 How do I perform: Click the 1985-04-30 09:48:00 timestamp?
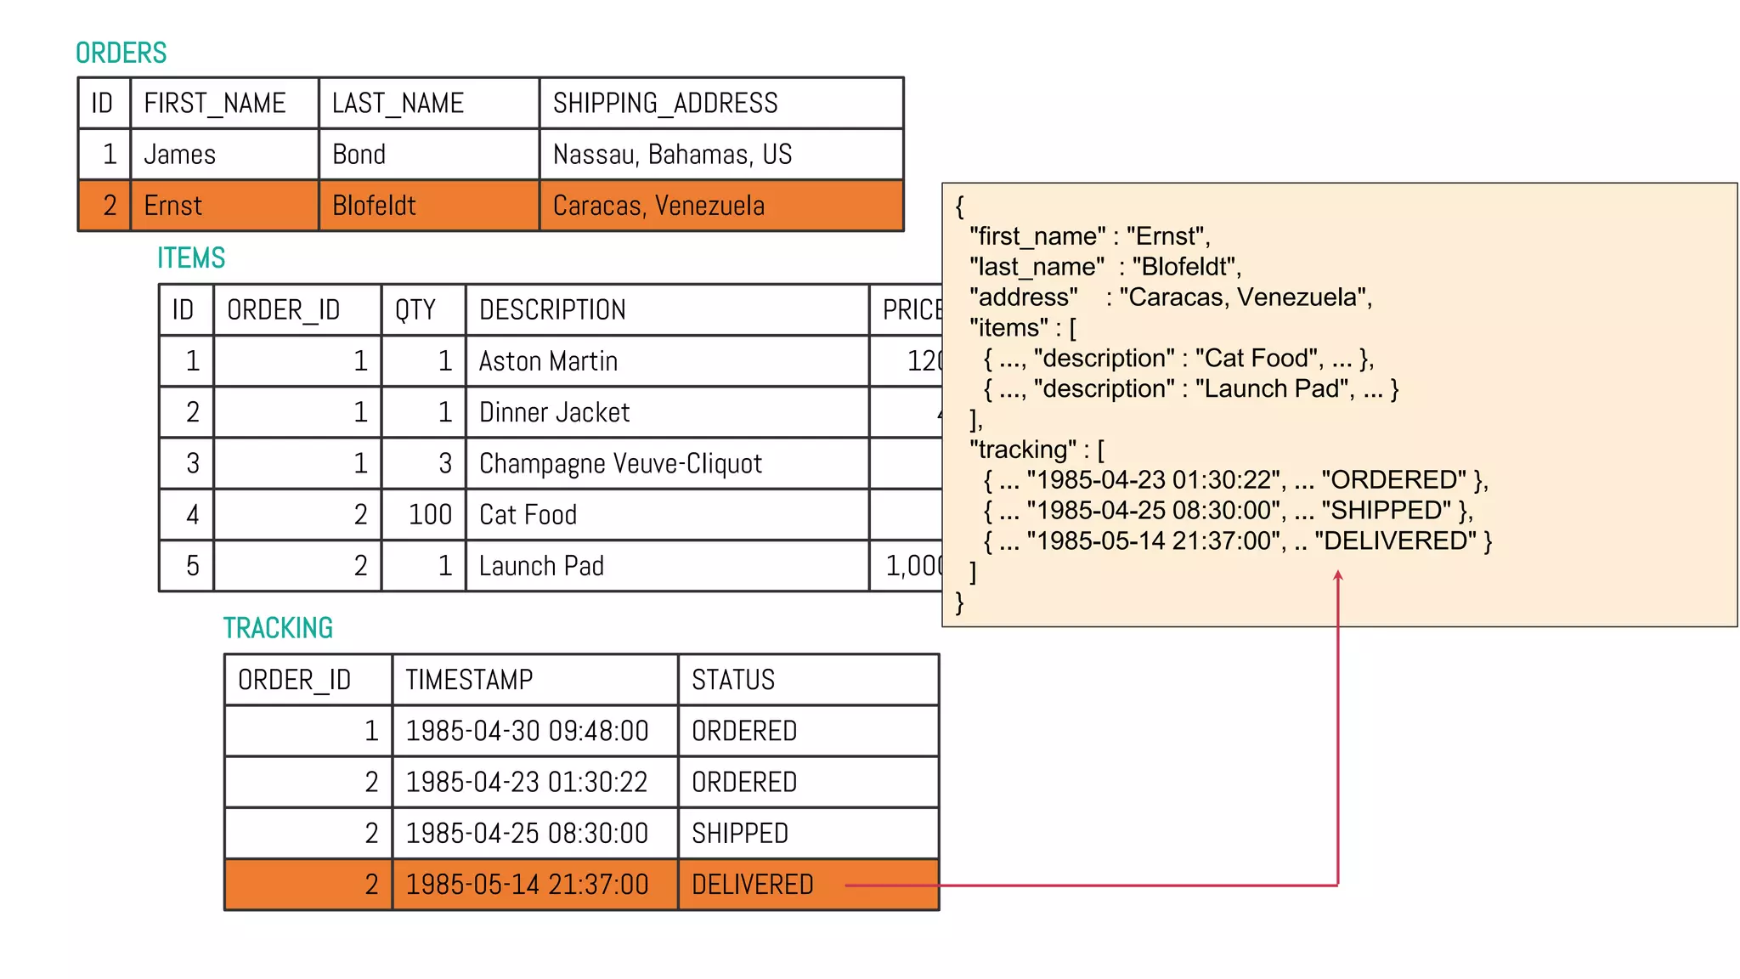(527, 731)
